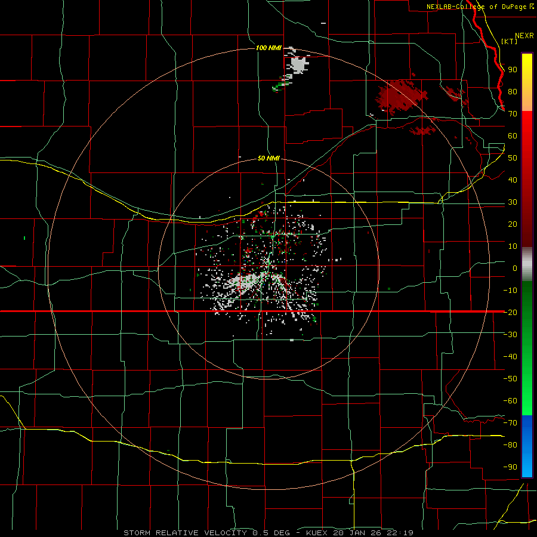Click the positive 90 value on the velocity scale
This screenshot has height=537, width=537.
pyautogui.click(x=513, y=70)
